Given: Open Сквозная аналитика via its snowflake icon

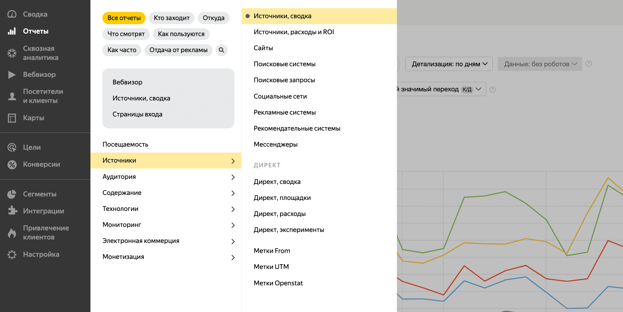Looking at the screenshot, I should (x=12, y=53).
